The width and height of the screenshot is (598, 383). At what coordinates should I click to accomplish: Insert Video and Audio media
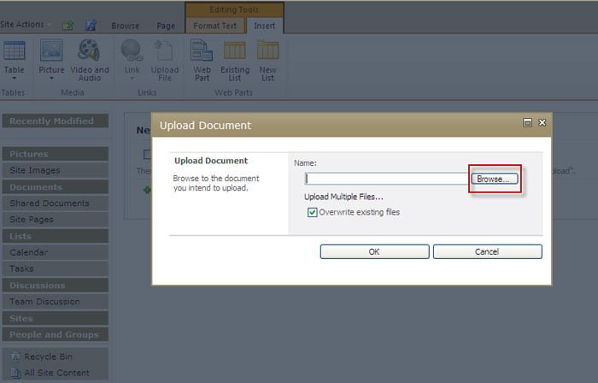[x=89, y=61]
